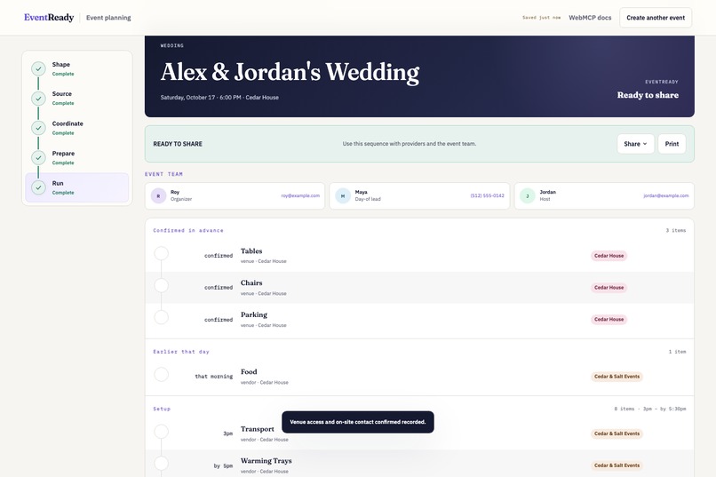This screenshot has width=716, height=477.
Task: Open the WebMCP docs link
Action: coord(590,18)
